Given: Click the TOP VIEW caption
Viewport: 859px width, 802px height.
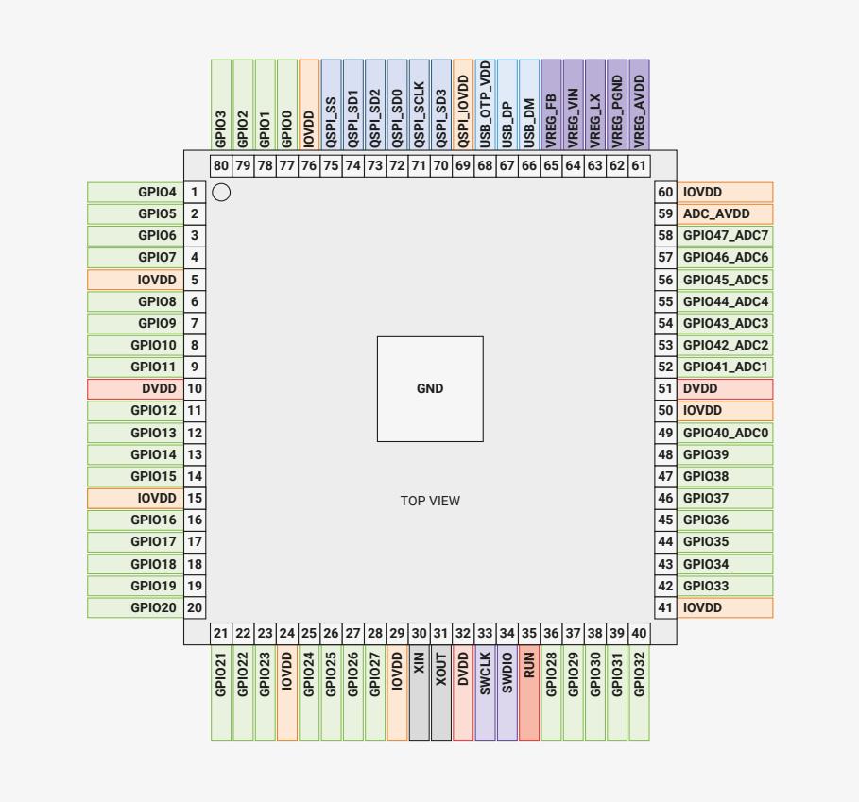Looking at the screenshot, I should tap(430, 501).
